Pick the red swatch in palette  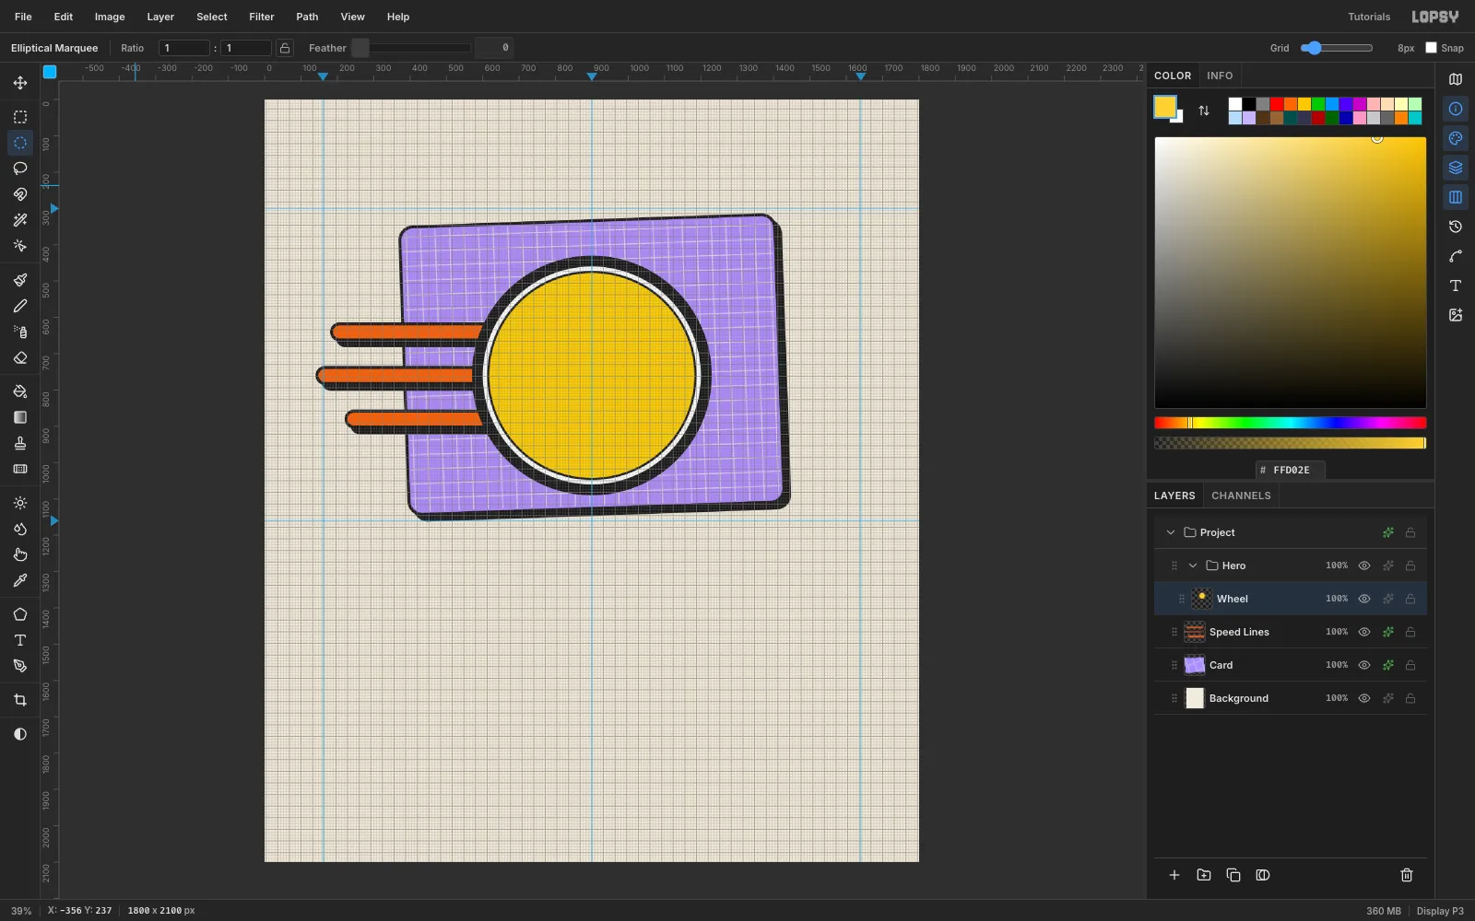click(x=1277, y=104)
